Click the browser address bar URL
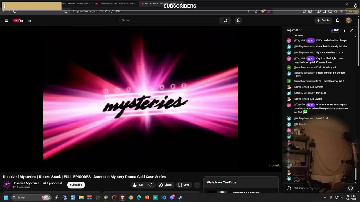This screenshot has height=202, width=360. (99, 11)
